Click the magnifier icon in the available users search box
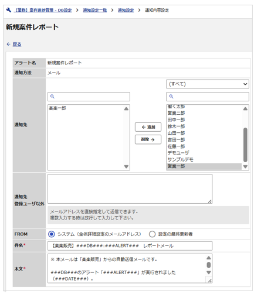254x294 pixels. 171,96
